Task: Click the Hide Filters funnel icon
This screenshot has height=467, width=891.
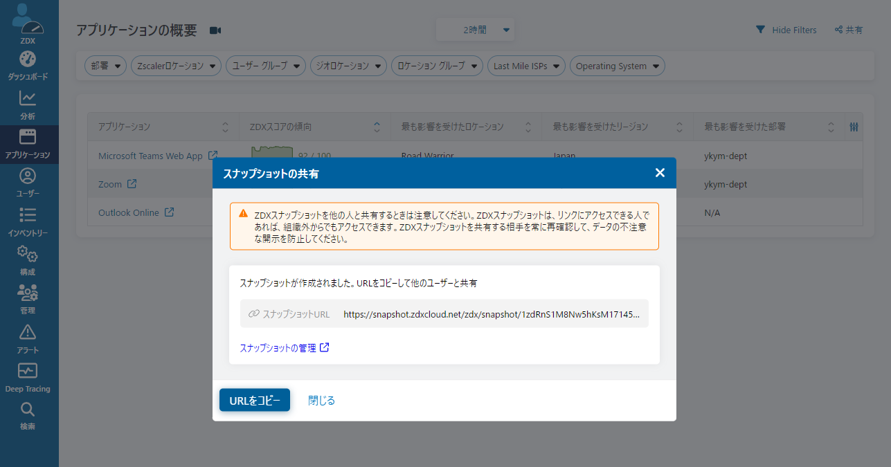Action: [760, 30]
